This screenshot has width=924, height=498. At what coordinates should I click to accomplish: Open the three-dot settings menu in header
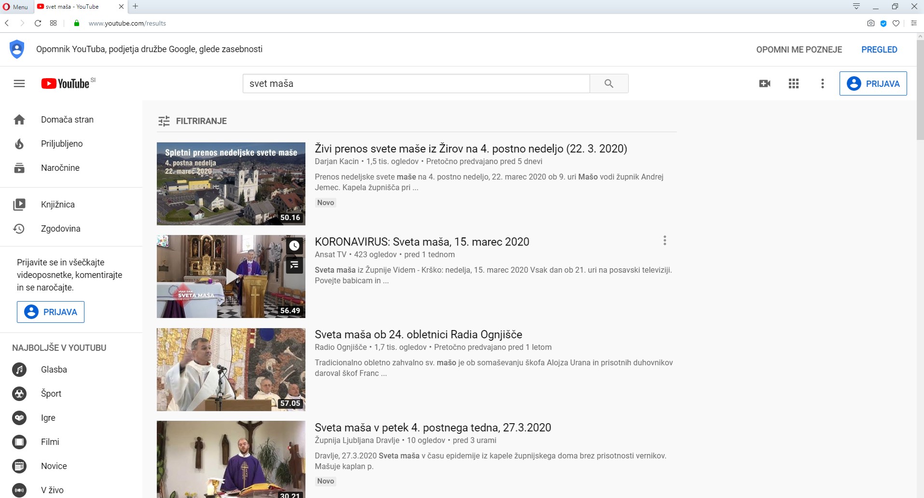tap(822, 83)
